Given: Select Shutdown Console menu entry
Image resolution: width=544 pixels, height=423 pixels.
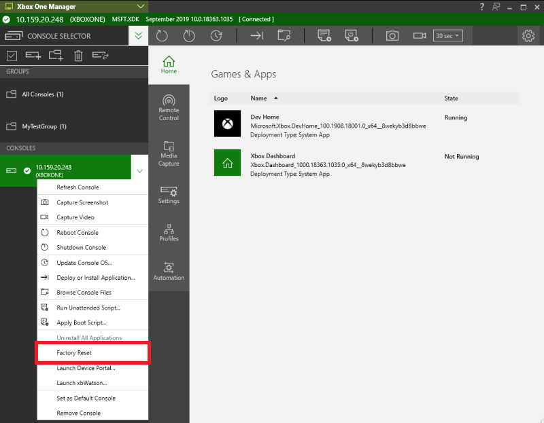Looking at the screenshot, I should 92,247.
